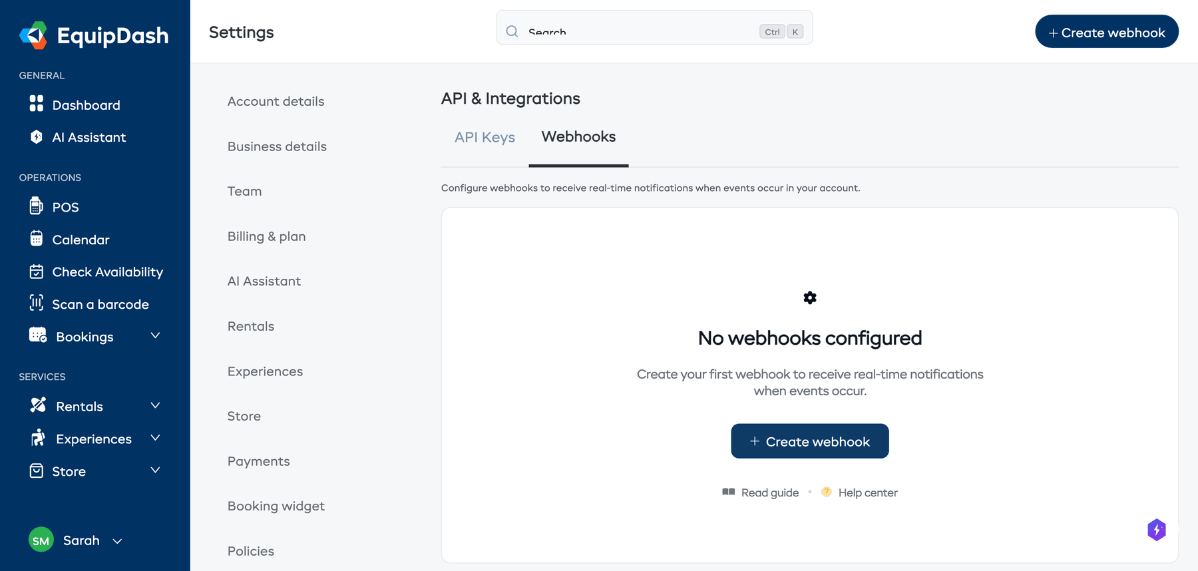Open Experiences settings section
Viewport: 1198px width, 571px height.
tap(265, 371)
